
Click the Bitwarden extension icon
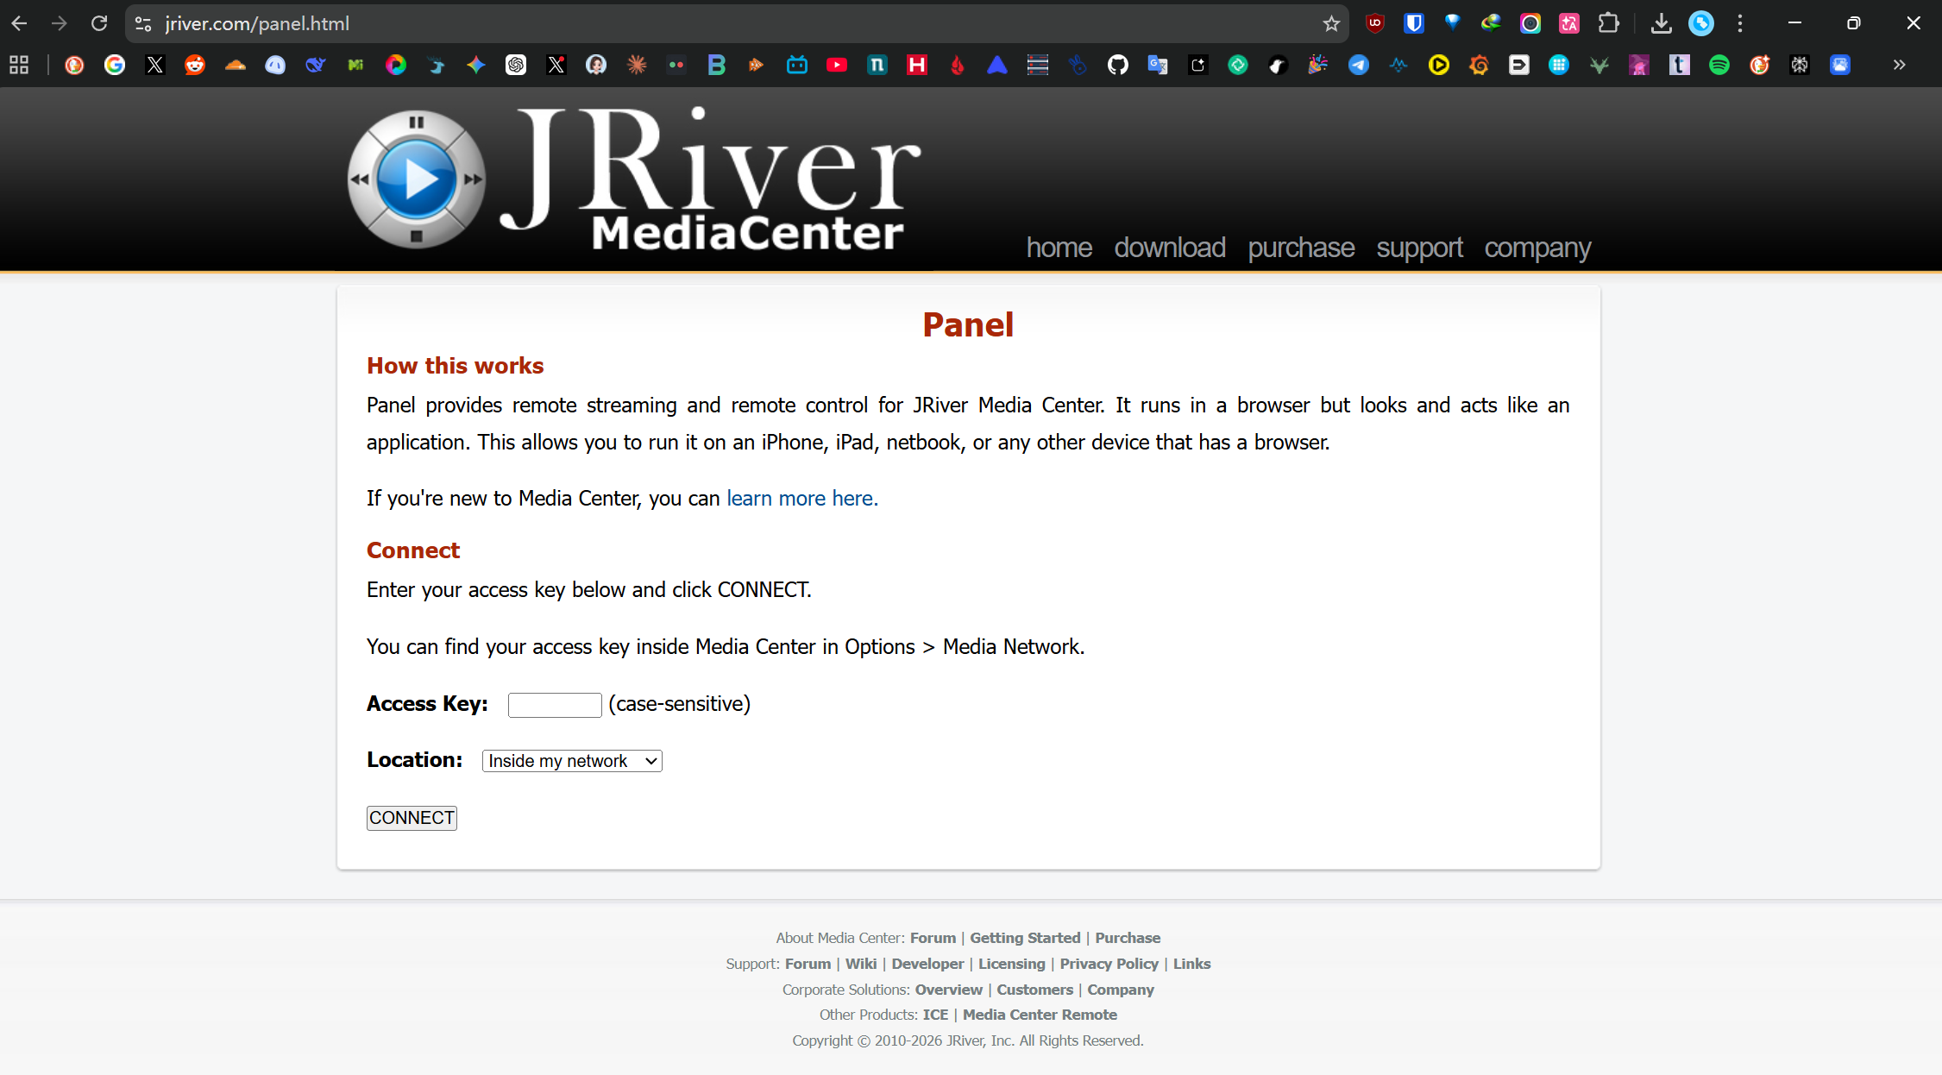click(x=1413, y=23)
